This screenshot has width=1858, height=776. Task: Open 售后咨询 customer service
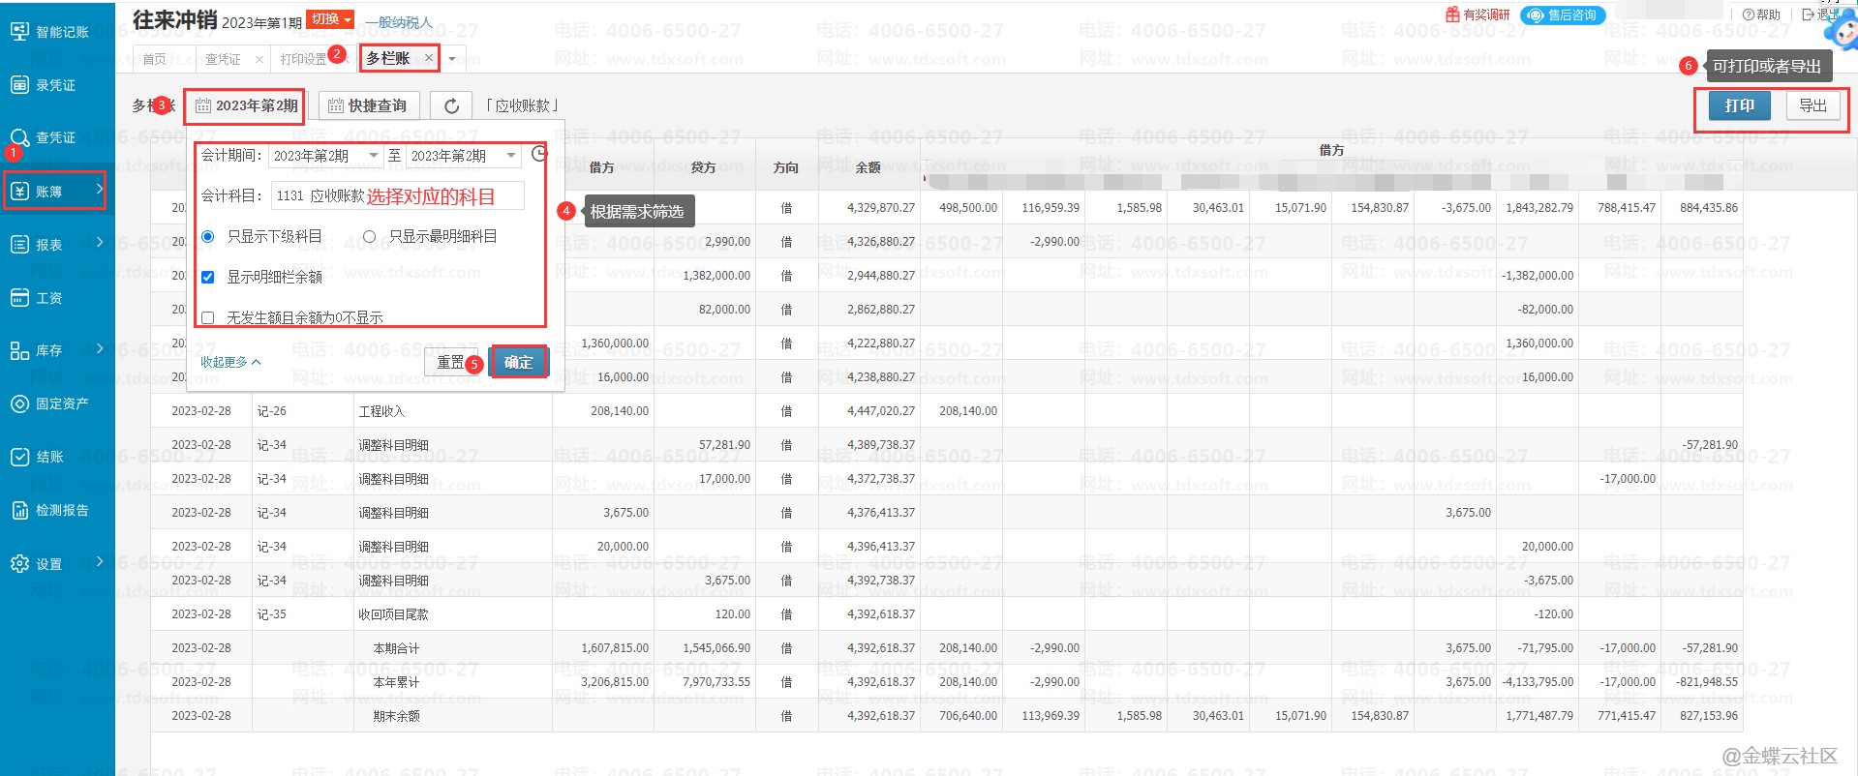(x=1563, y=15)
